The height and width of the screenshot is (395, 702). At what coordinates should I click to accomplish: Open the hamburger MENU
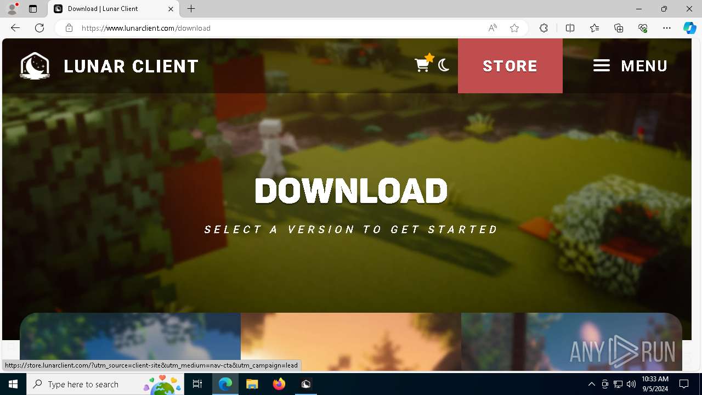pos(630,66)
